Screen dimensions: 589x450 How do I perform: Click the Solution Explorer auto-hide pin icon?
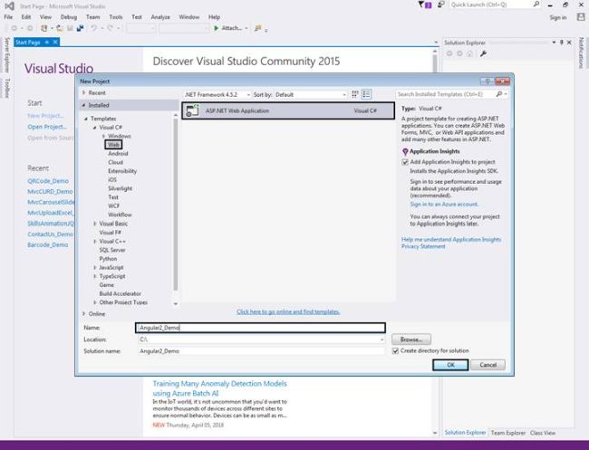point(562,43)
